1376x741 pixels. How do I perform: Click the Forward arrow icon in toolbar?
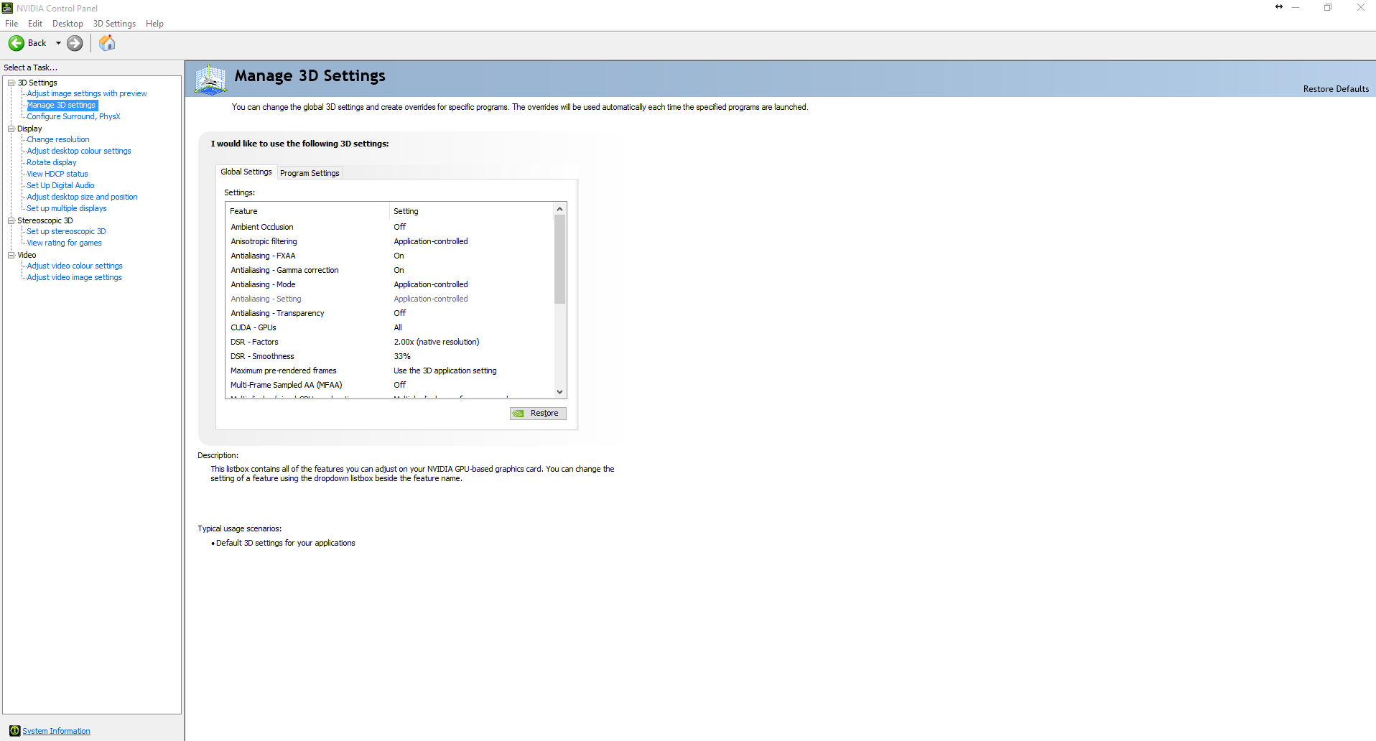(x=75, y=43)
